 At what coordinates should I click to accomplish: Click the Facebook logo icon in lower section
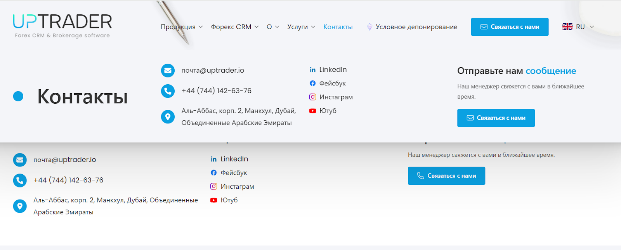point(214,173)
